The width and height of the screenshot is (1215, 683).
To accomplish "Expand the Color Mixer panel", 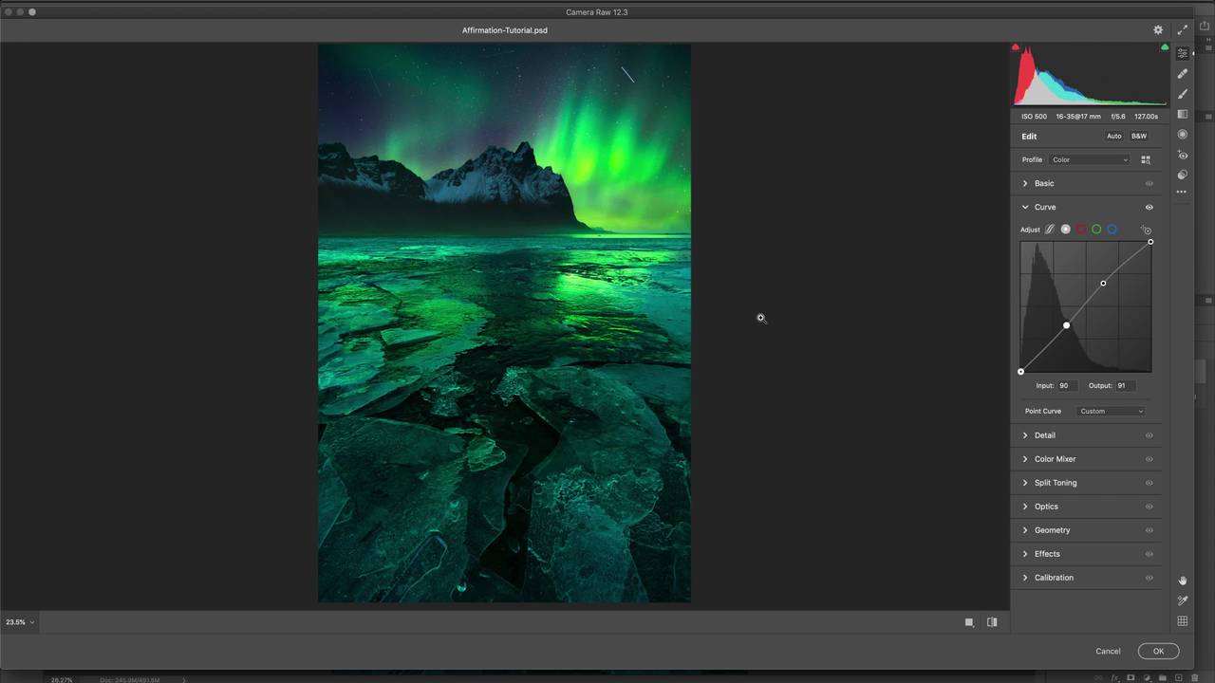I will (1055, 459).
